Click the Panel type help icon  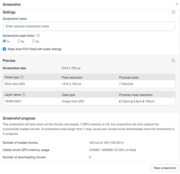click(x=22, y=77)
